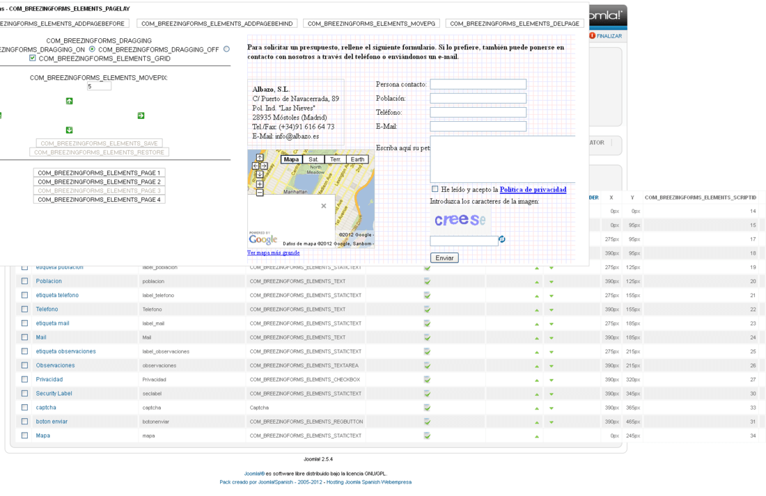Toggle published icon for Observaciones row

[427, 366]
